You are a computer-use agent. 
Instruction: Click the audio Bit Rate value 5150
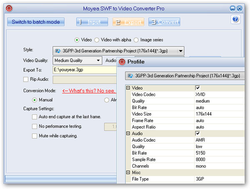[x=200, y=153]
